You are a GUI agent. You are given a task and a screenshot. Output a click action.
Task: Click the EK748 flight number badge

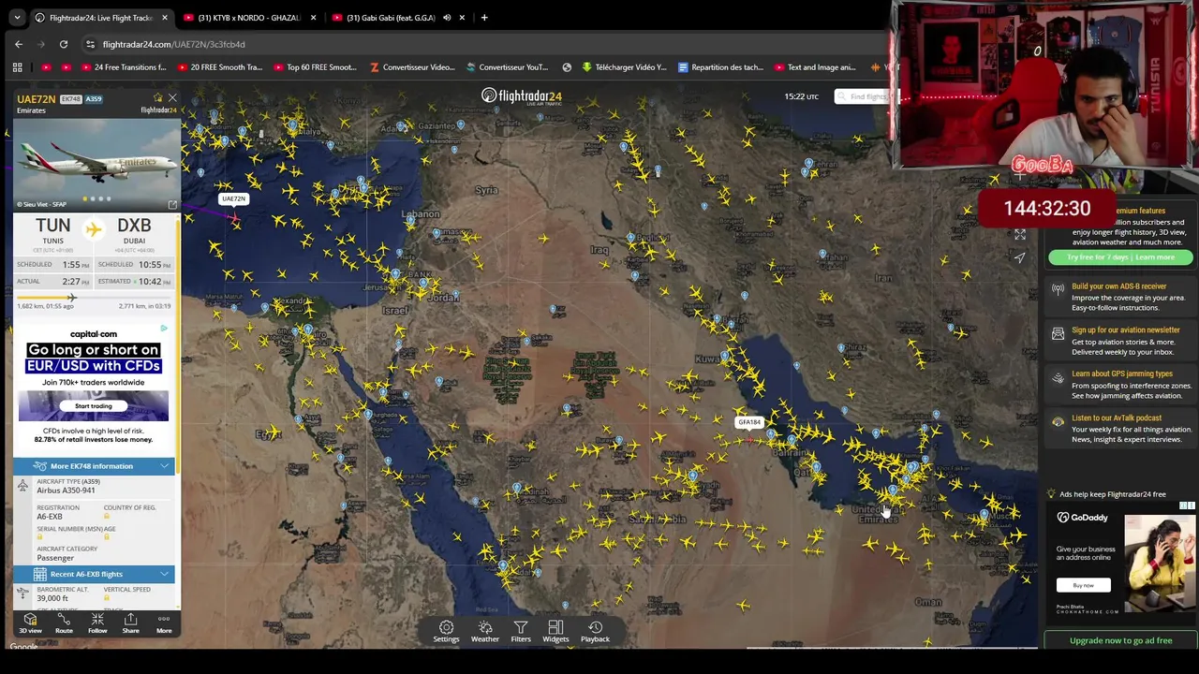(x=71, y=98)
